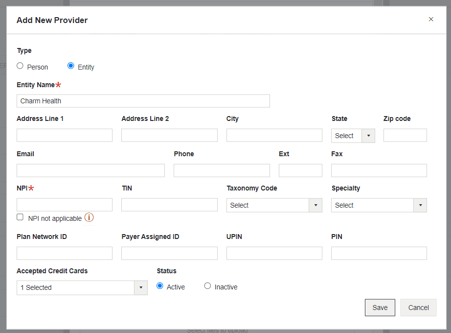Image resolution: width=451 pixels, height=333 pixels.
Task: Click the Entity Name field showing Charm Health
Action: click(x=143, y=100)
